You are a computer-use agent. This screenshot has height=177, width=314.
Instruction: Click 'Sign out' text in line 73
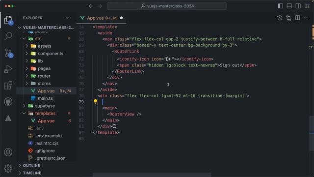tap(230, 65)
